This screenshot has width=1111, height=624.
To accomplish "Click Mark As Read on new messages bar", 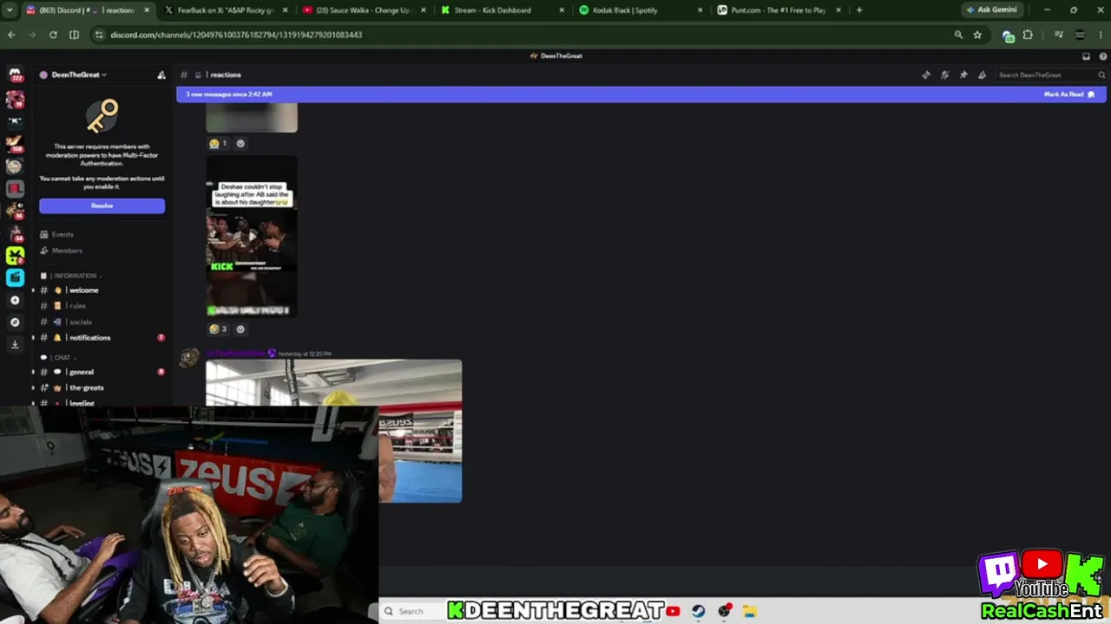I will point(1068,94).
